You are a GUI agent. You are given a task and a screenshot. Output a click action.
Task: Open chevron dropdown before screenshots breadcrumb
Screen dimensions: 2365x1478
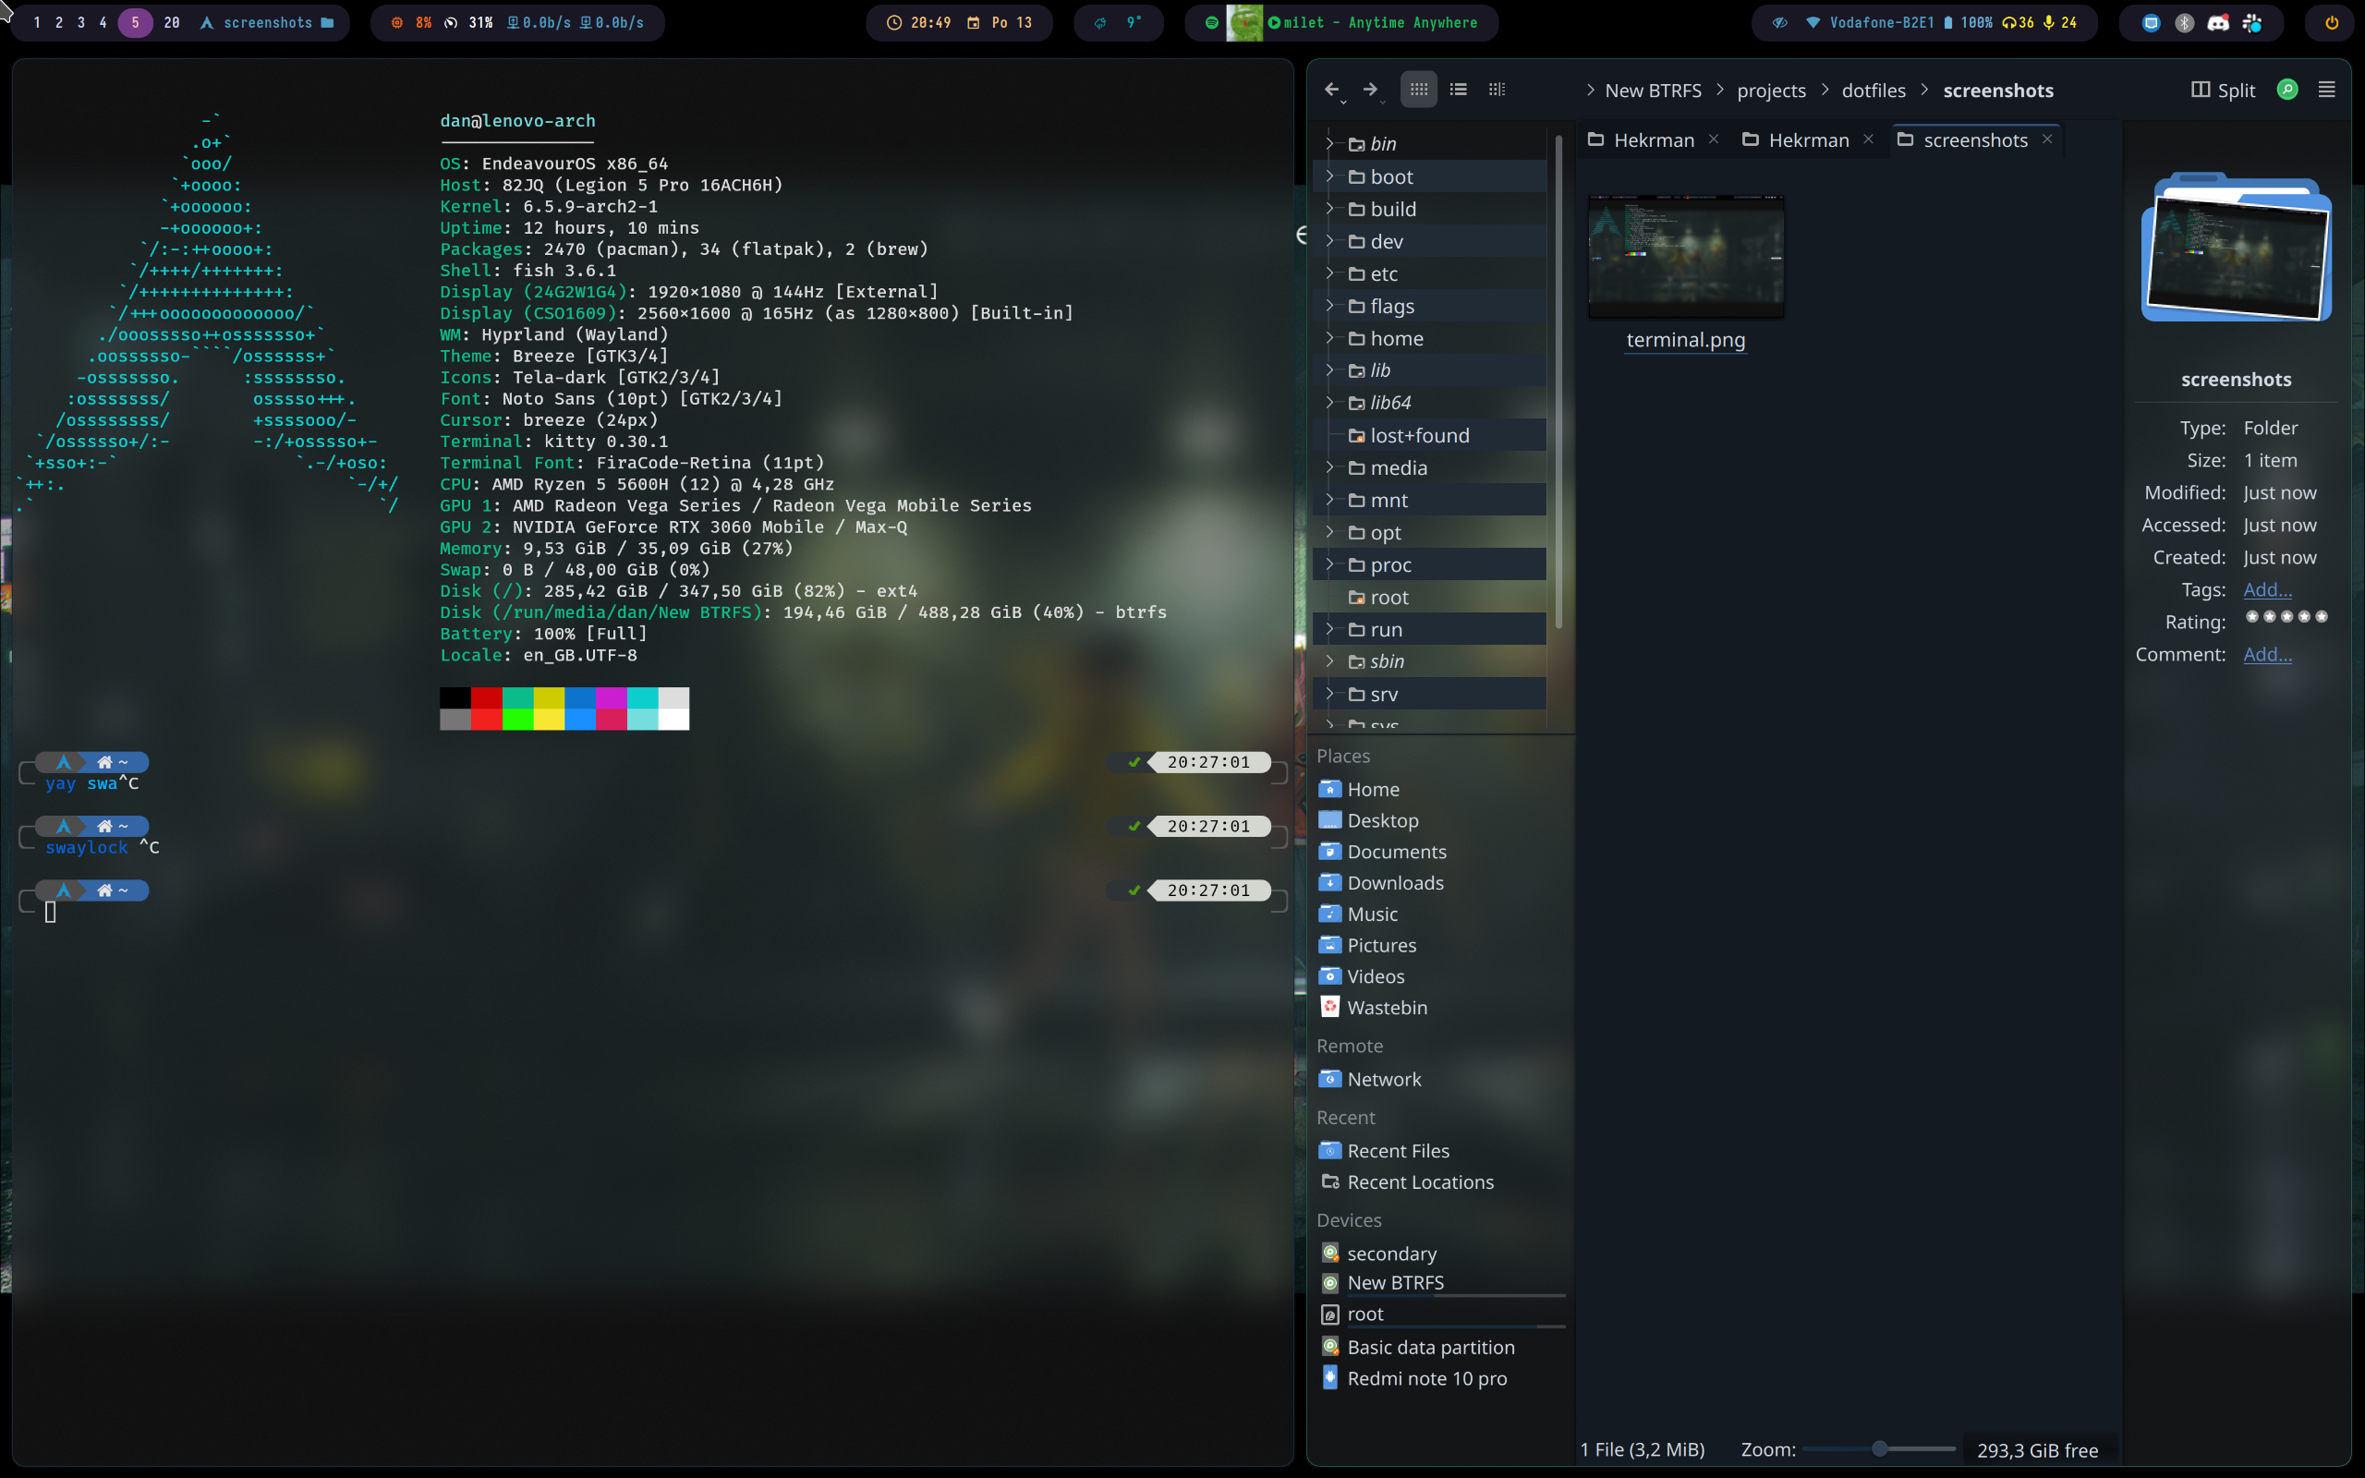point(1924,90)
